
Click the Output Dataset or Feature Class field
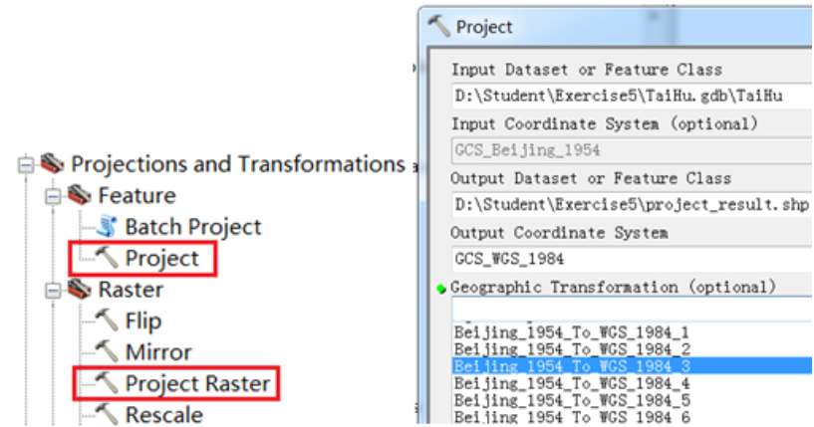coord(632,205)
